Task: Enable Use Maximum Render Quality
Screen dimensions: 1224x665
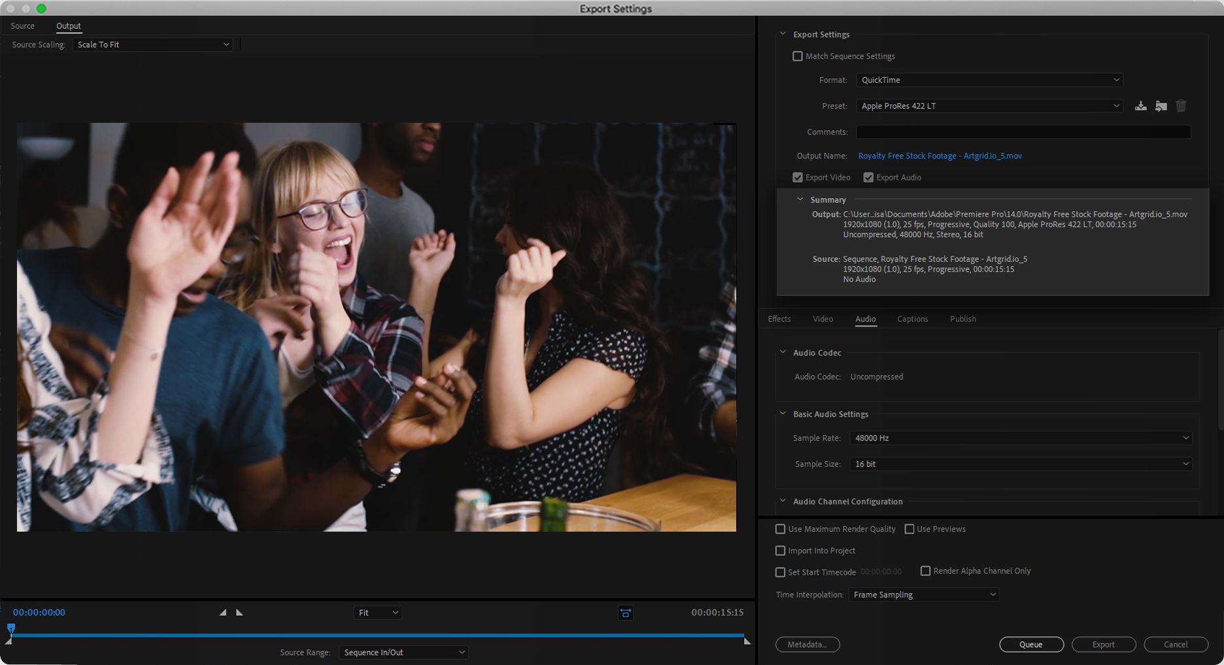Action: (x=780, y=529)
